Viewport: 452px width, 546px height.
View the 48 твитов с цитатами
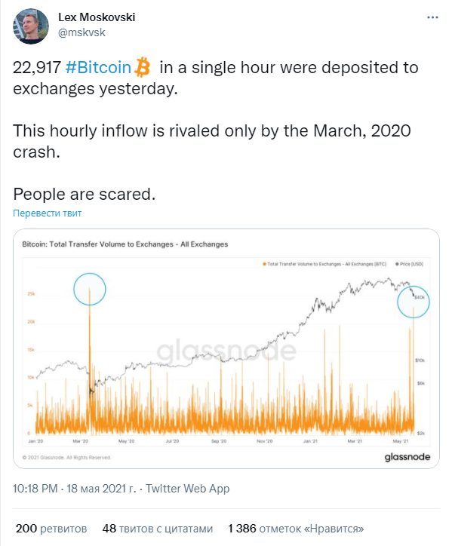coord(158,529)
